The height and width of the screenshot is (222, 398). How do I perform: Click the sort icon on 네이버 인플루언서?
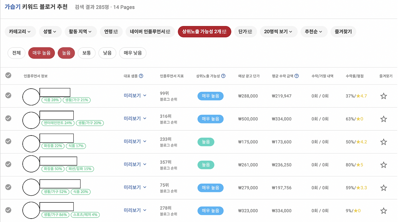click(168, 32)
